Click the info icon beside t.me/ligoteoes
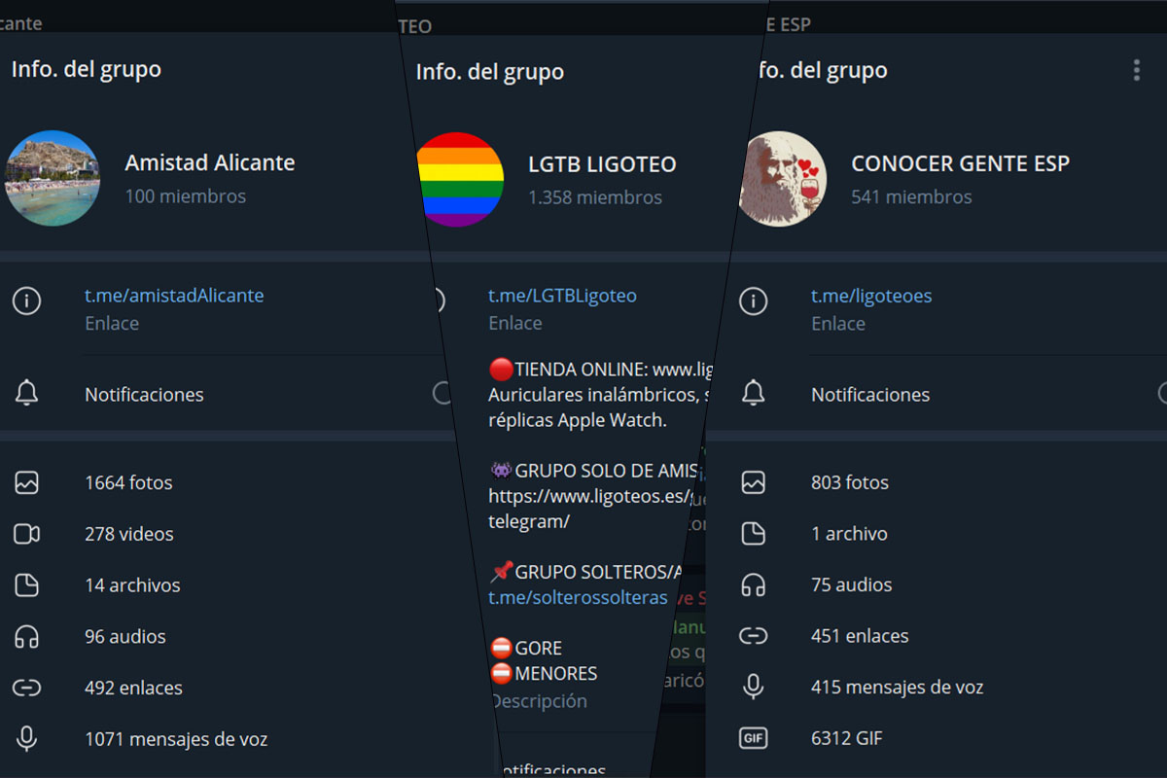The height and width of the screenshot is (778, 1167). coord(754,301)
